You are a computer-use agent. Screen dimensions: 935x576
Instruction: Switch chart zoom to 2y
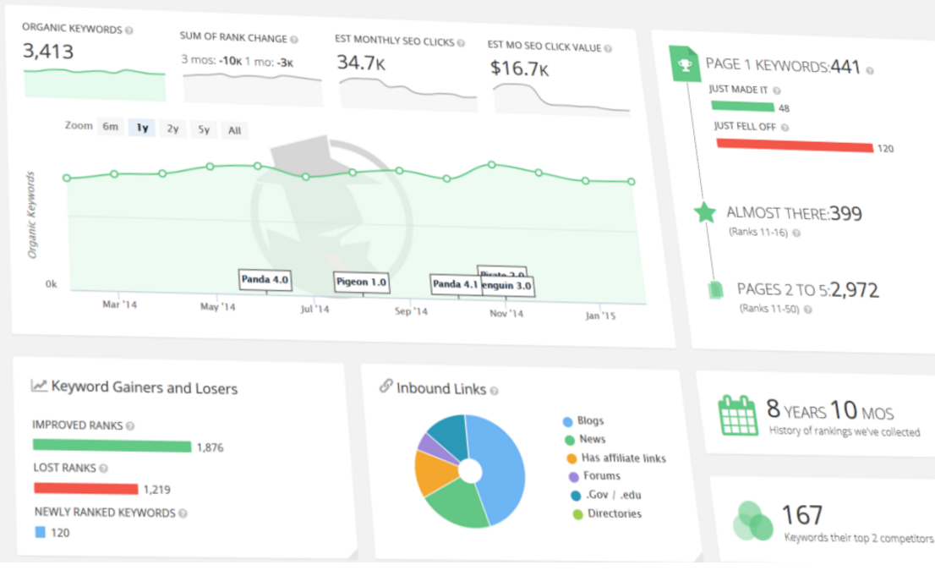click(172, 129)
